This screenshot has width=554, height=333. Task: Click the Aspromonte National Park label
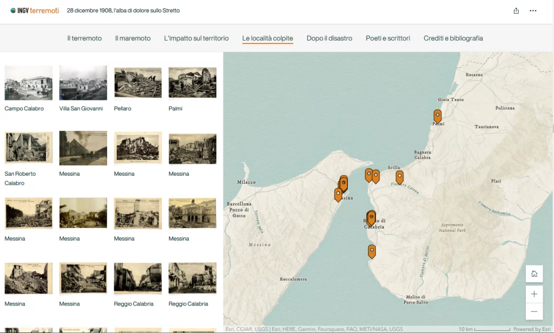click(x=452, y=228)
